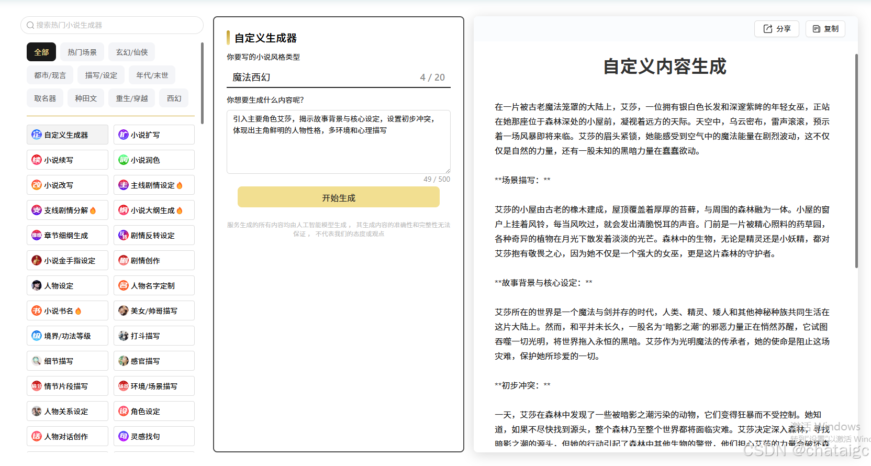The image size is (871, 466).
Task: Click the 小说扩写 purple icon
Action: [124, 135]
